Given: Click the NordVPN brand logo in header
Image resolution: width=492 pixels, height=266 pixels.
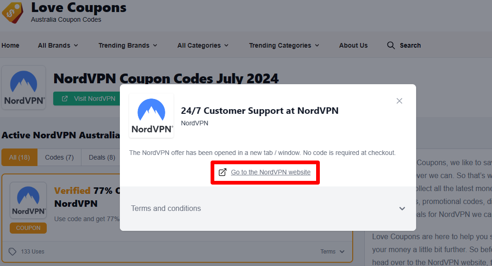Looking at the screenshot, I should (x=24, y=87).
